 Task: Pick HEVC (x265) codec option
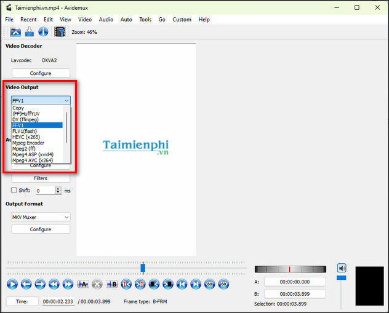37,137
